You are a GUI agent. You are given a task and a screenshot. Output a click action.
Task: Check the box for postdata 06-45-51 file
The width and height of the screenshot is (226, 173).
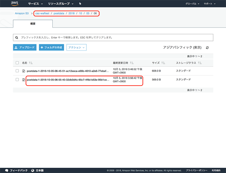pos(17,71)
